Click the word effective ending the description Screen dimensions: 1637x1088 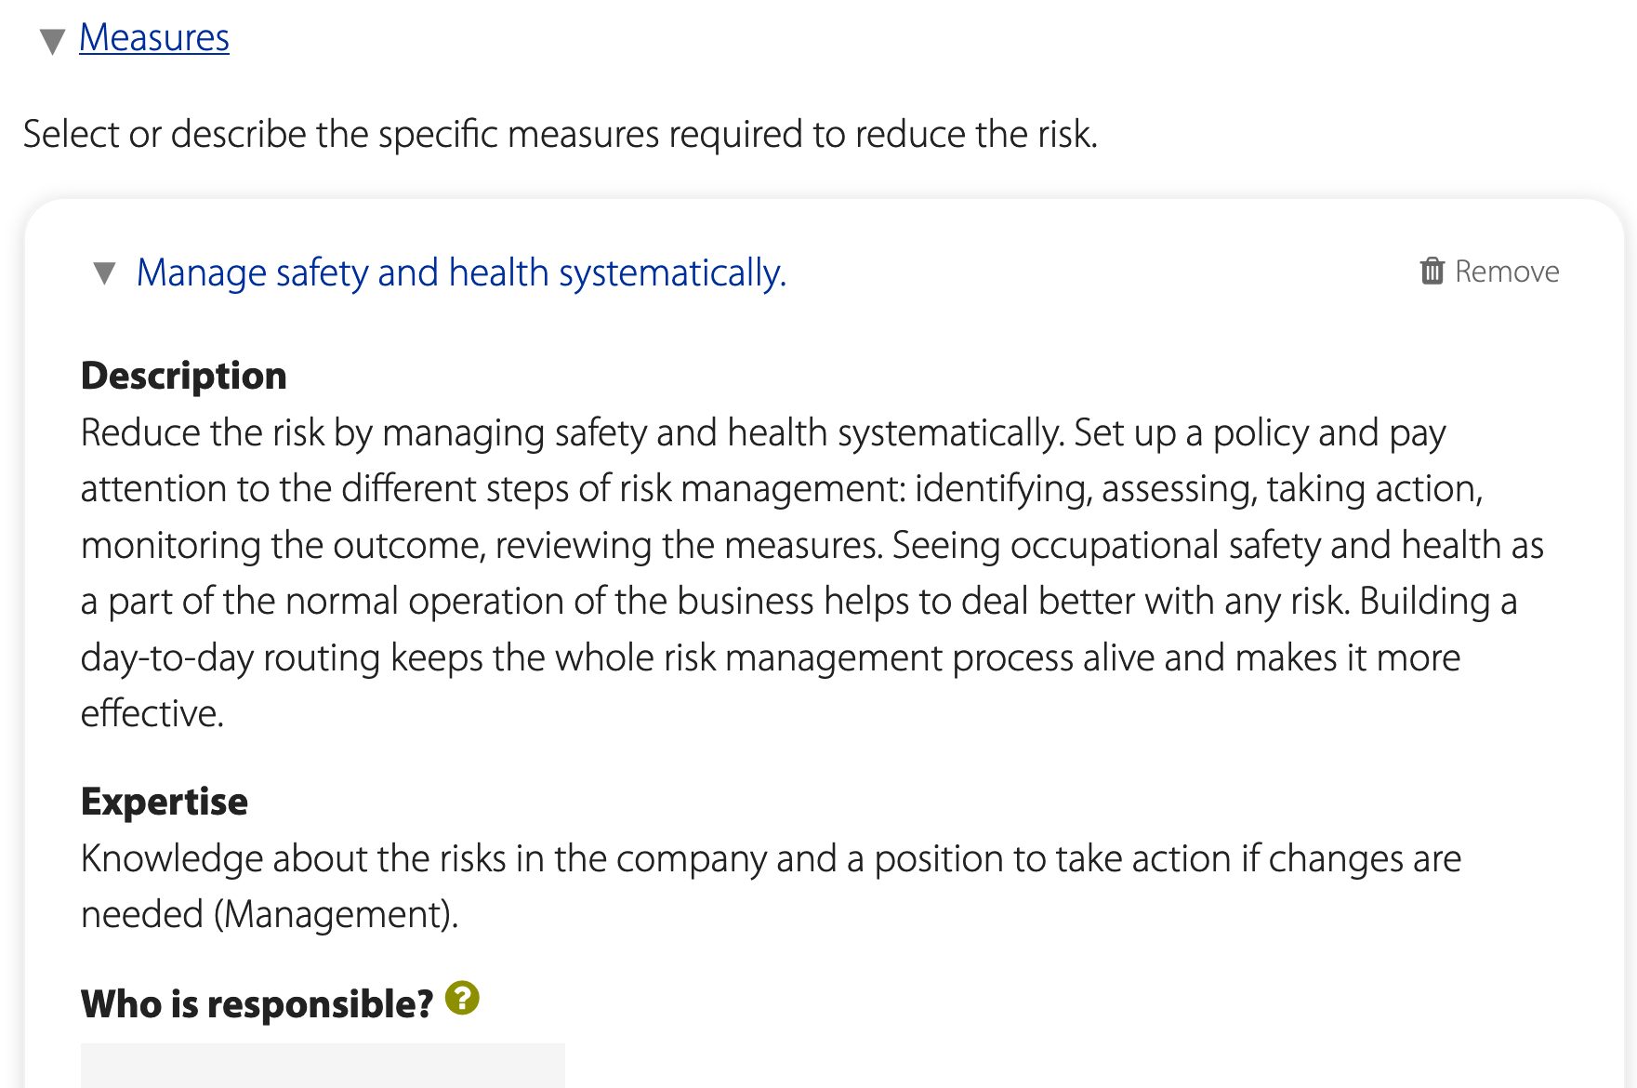click(x=152, y=714)
